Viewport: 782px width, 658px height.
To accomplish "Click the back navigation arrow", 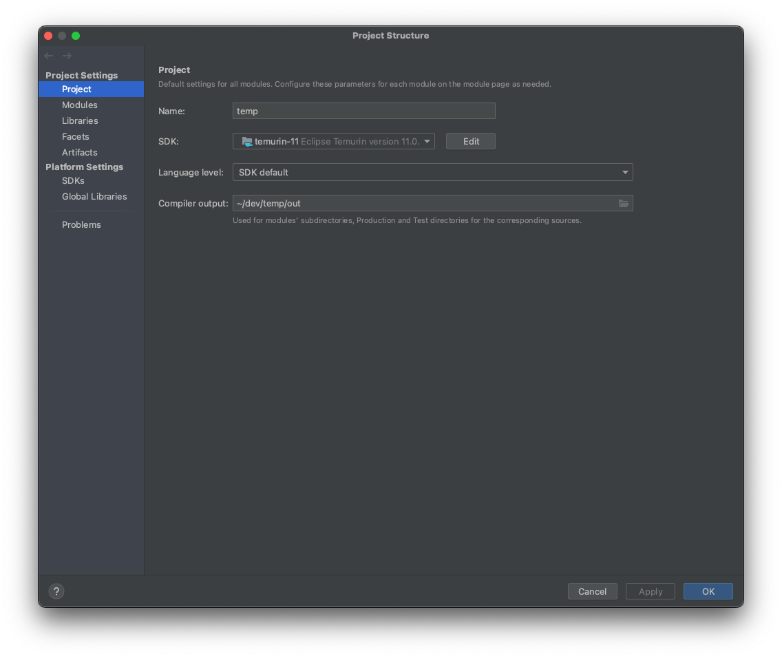I will click(49, 56).
